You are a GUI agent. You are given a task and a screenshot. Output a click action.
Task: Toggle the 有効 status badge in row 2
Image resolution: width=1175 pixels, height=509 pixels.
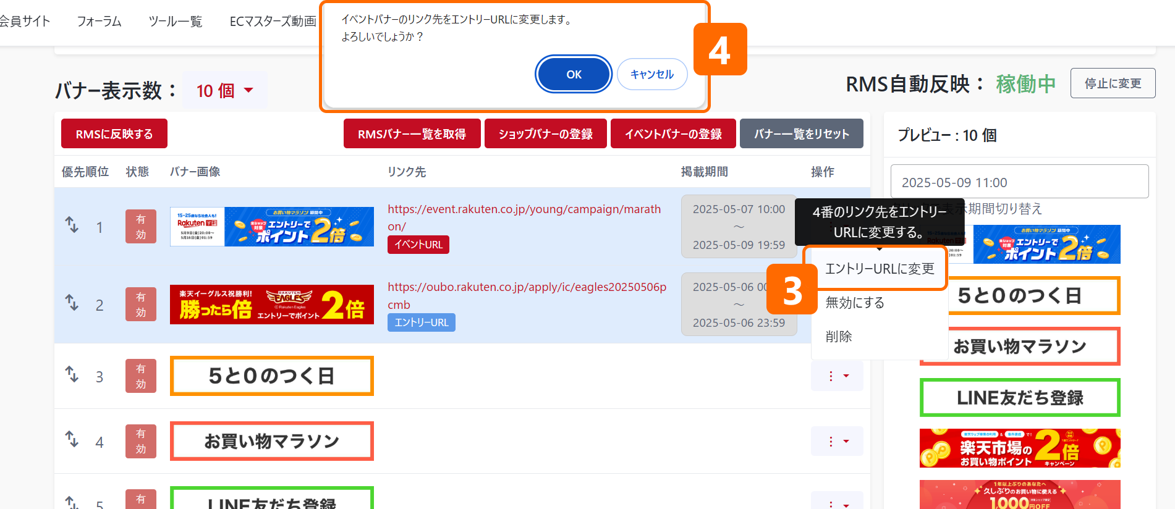pos(141,305)
